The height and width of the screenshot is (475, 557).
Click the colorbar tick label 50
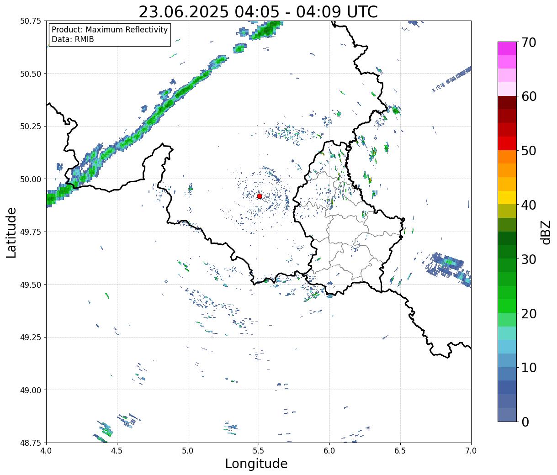click(529, 151)
